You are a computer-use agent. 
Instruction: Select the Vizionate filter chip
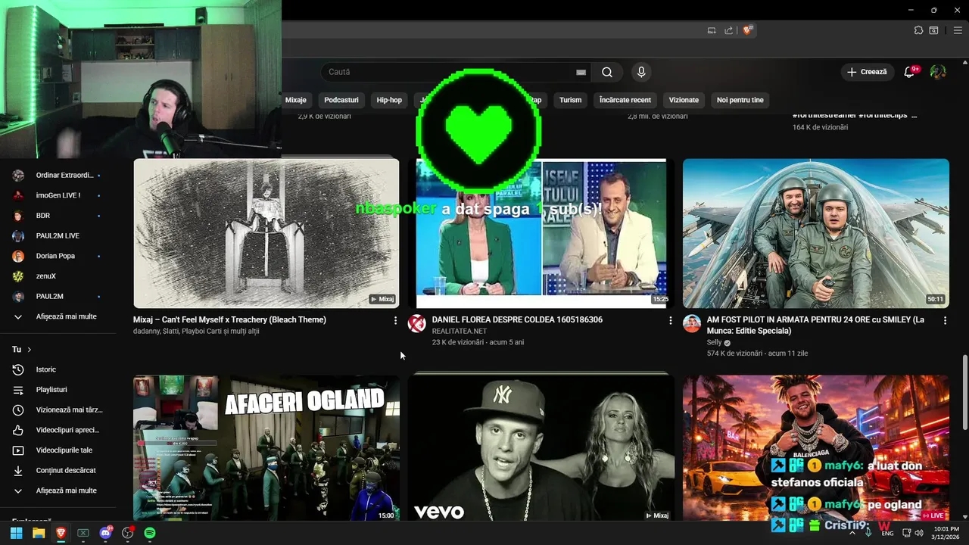click(x=684, y=100)
